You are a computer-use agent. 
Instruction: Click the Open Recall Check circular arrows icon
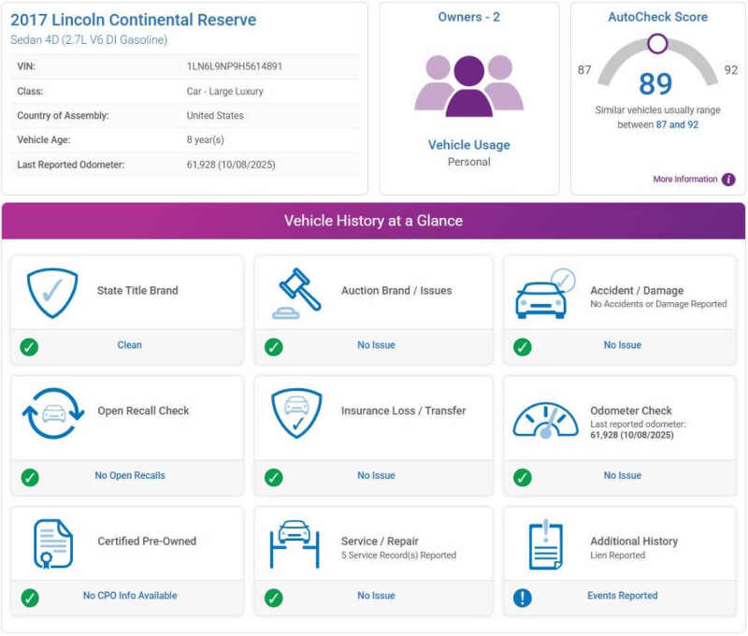[x=52, y=412]
